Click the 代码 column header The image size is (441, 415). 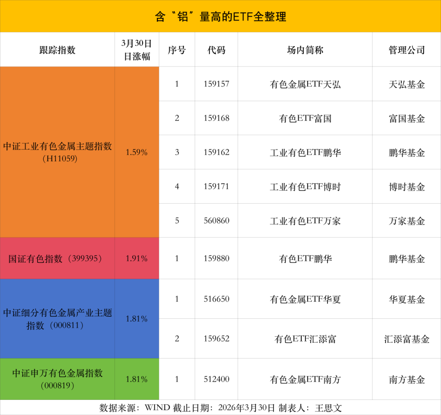(216, 50)
